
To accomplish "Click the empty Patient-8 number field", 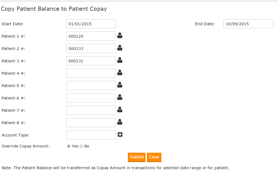I will (91, 123).
